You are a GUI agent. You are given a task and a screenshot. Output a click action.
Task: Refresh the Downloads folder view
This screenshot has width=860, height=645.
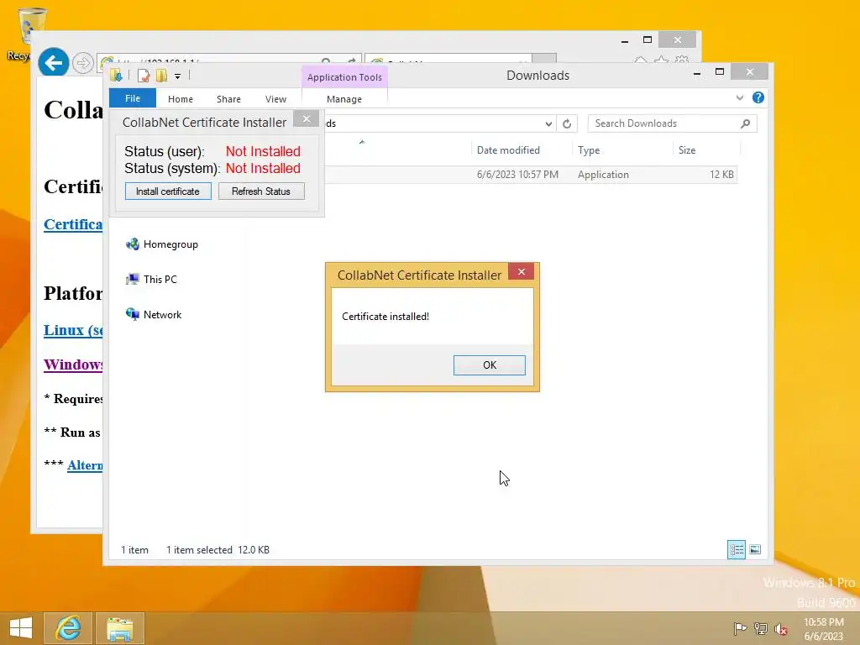click(x=567, y=124)
